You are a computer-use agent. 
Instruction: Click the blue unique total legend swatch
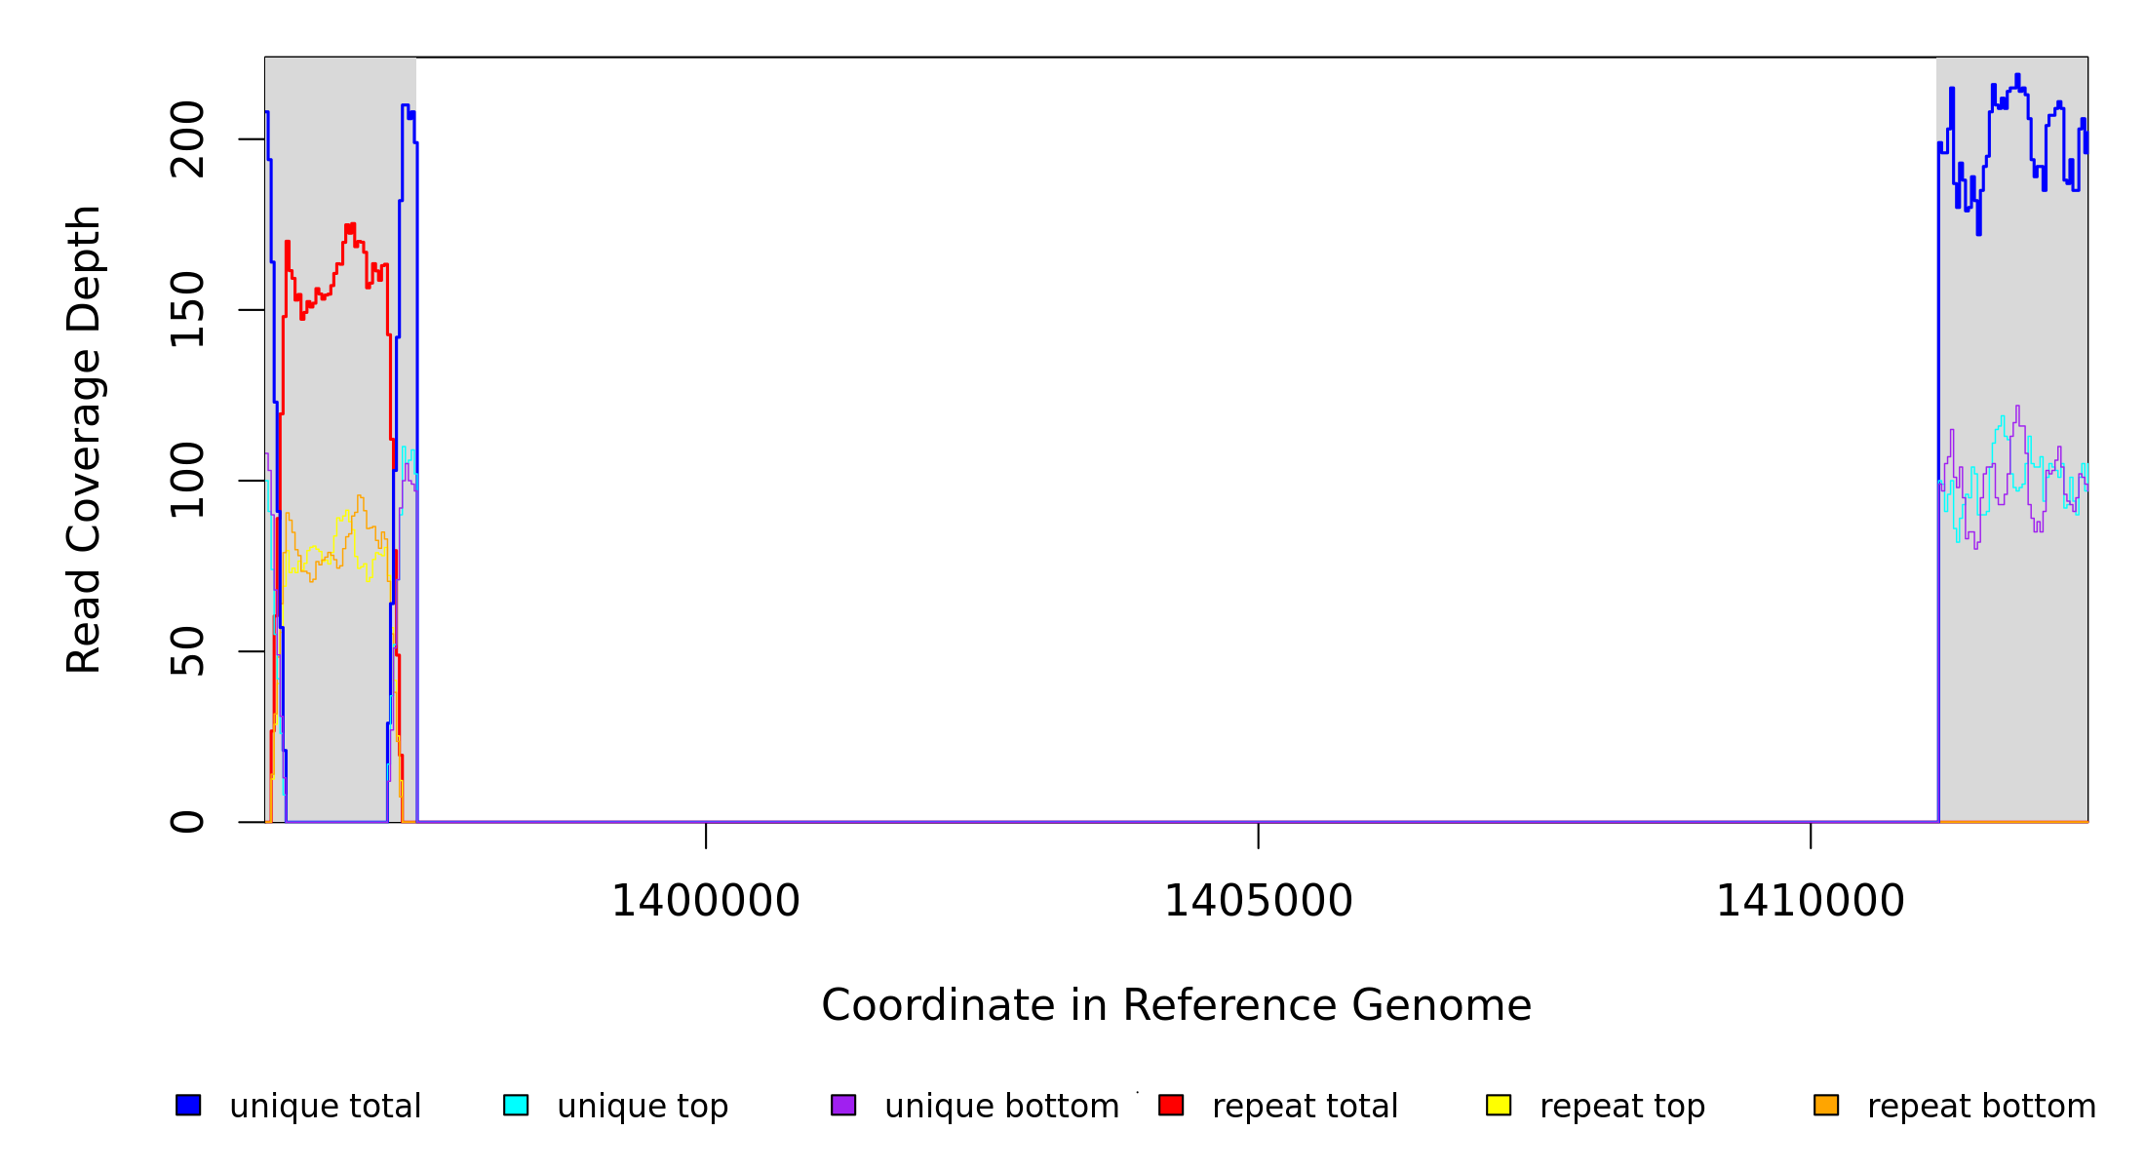pyautogui.click(x=188, y=1105)
